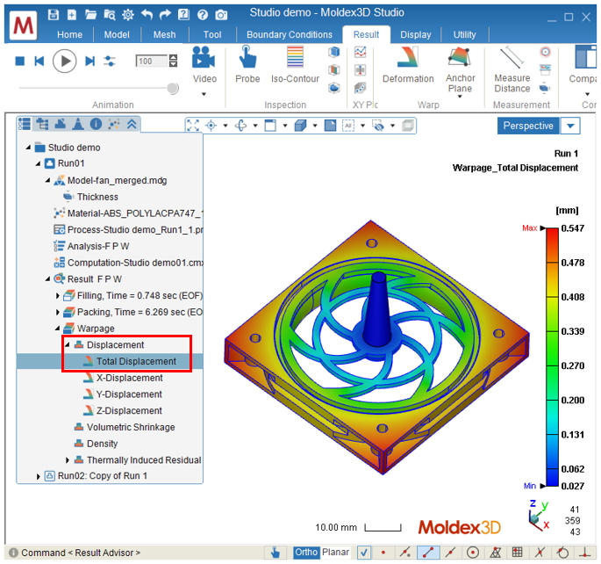601x564 pixels.
Task: Expand the Run02: Copy of Run 1 node
Action: tap(38, 476)
